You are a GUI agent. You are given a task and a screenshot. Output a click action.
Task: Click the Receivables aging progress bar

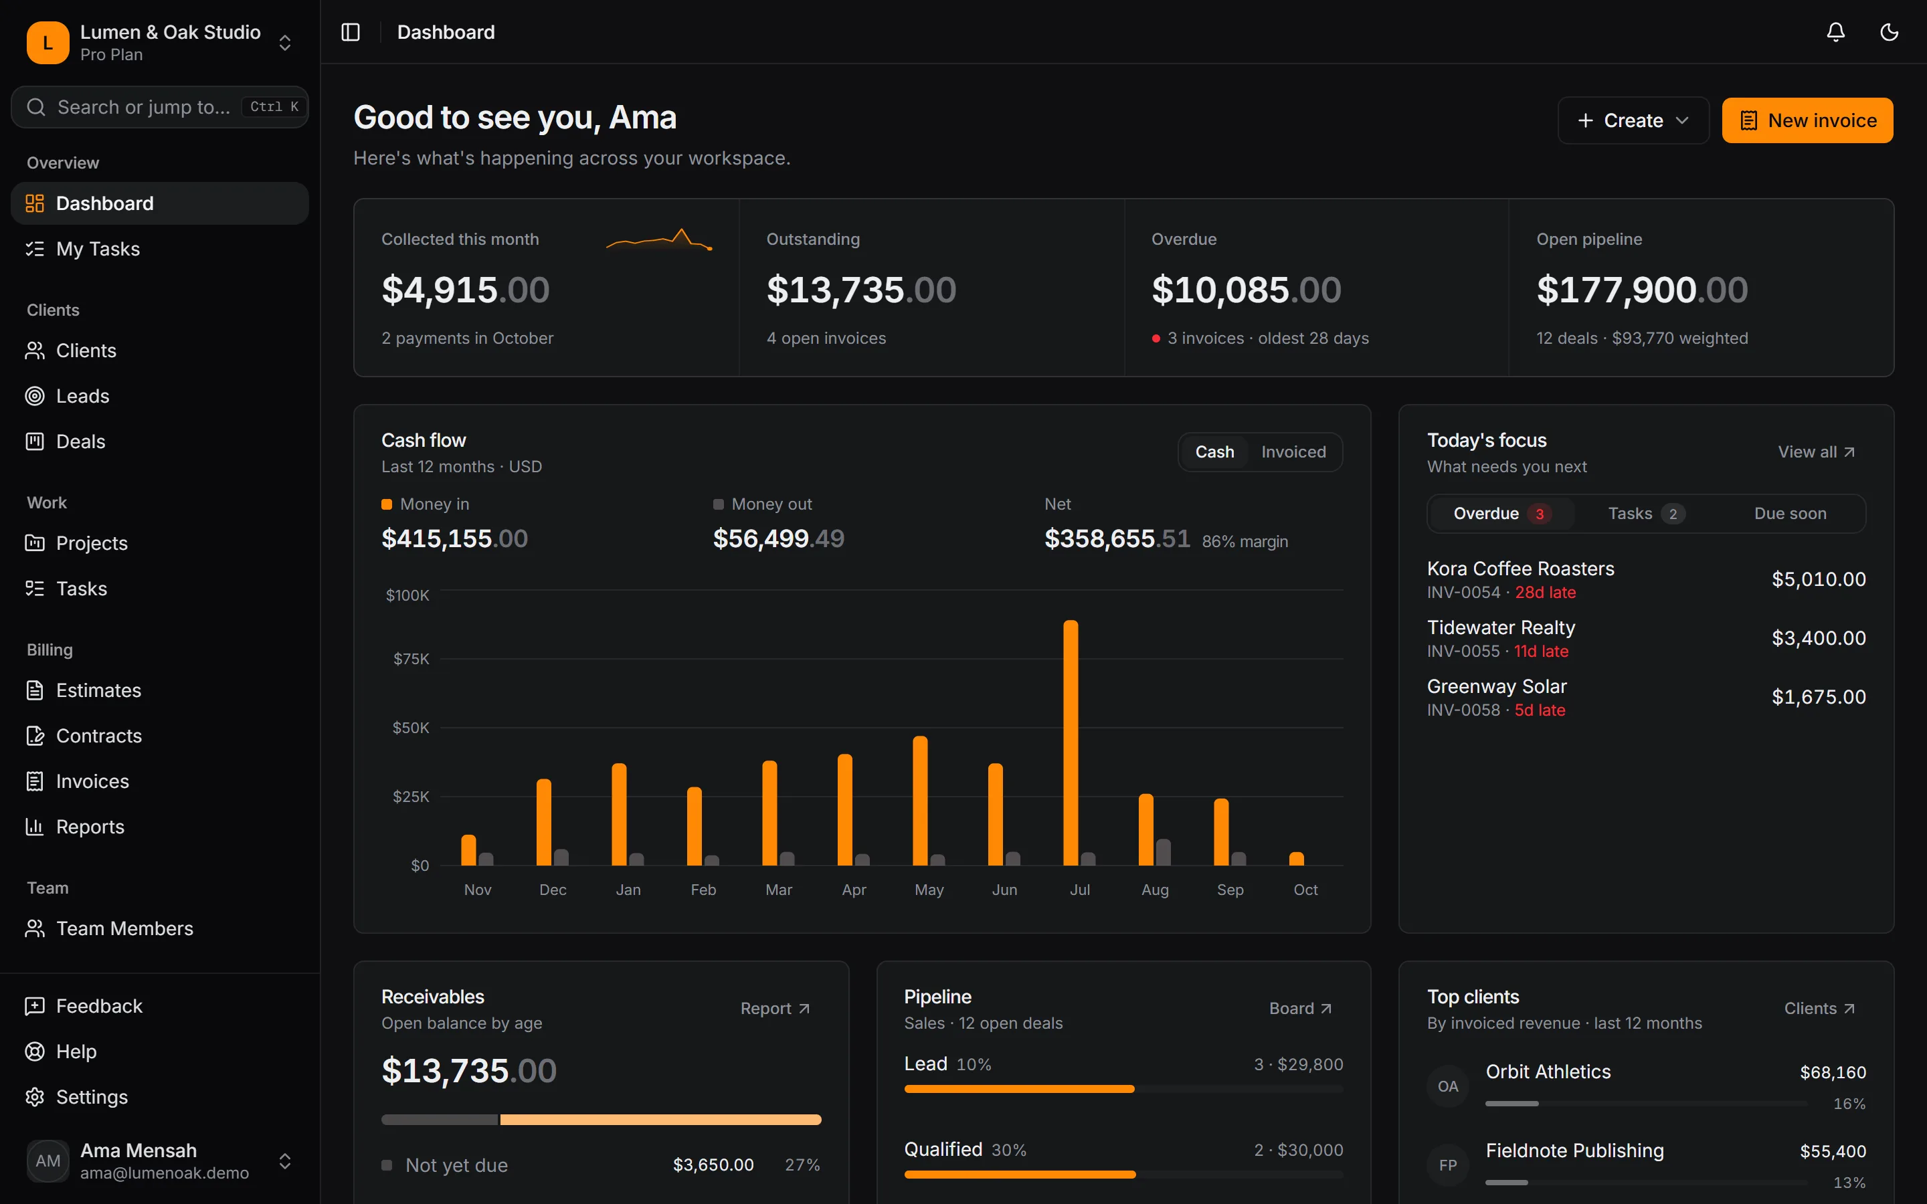(602, 1120)
